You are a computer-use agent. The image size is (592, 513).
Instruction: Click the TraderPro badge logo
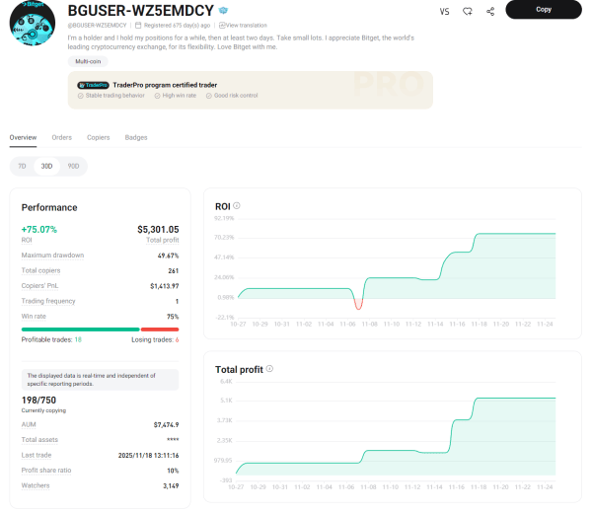pyautogui.click(x=92, y=85)
